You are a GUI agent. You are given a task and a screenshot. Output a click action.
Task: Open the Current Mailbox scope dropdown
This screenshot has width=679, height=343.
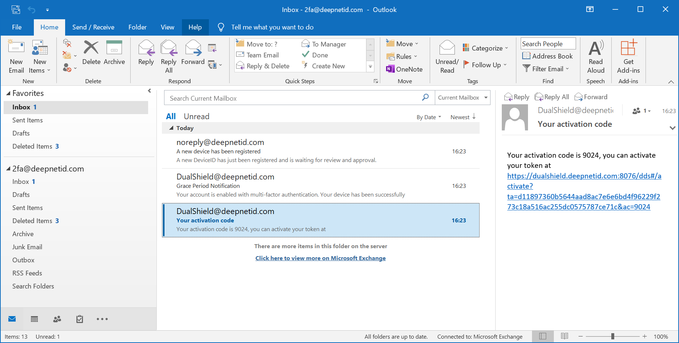[x=462, y=98]
